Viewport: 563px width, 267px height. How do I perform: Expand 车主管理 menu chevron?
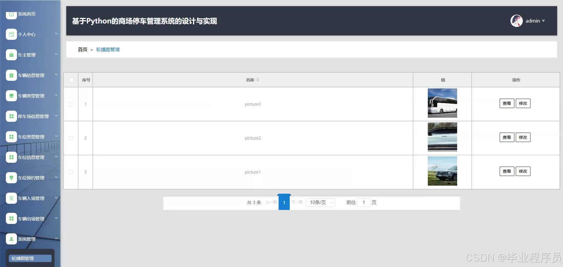click(56, 54)
